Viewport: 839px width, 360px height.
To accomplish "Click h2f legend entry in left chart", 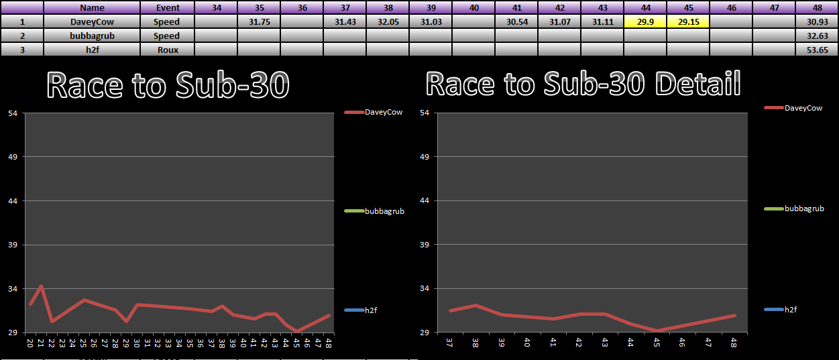I will click(x=360, y=310).
